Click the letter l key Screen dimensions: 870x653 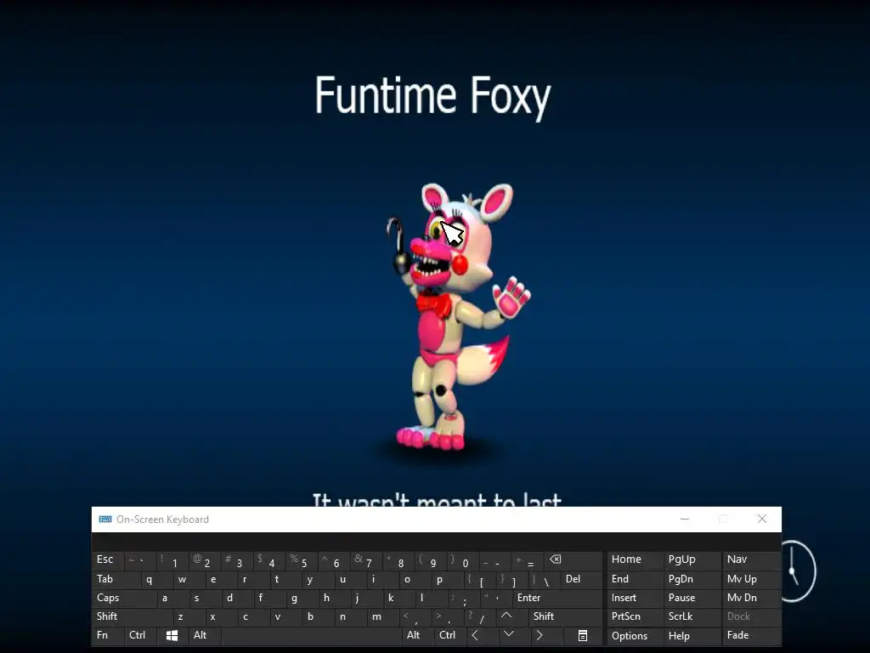tap(431, 598)
